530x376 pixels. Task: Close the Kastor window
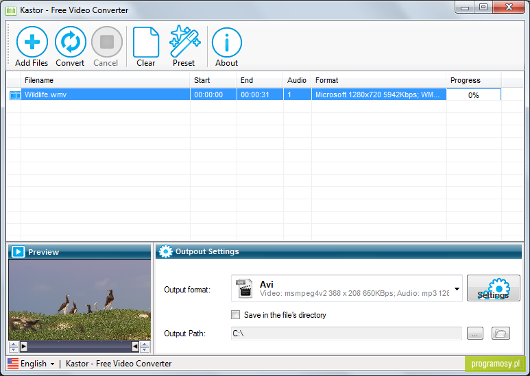(x=509, y=8)
